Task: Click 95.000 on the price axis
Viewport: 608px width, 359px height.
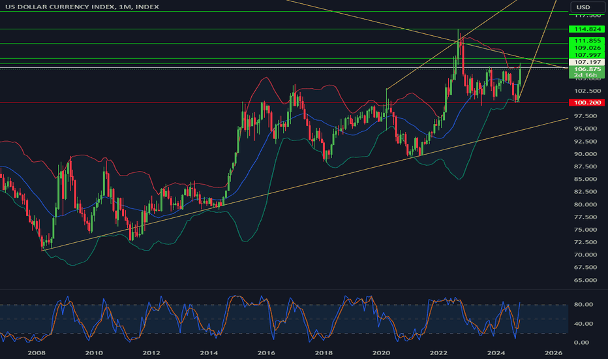Action: pos(587,129)
